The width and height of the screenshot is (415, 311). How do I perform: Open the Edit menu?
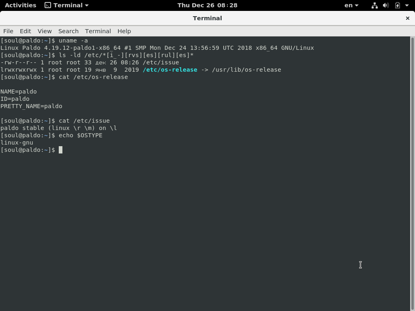[x=26, y=31]
